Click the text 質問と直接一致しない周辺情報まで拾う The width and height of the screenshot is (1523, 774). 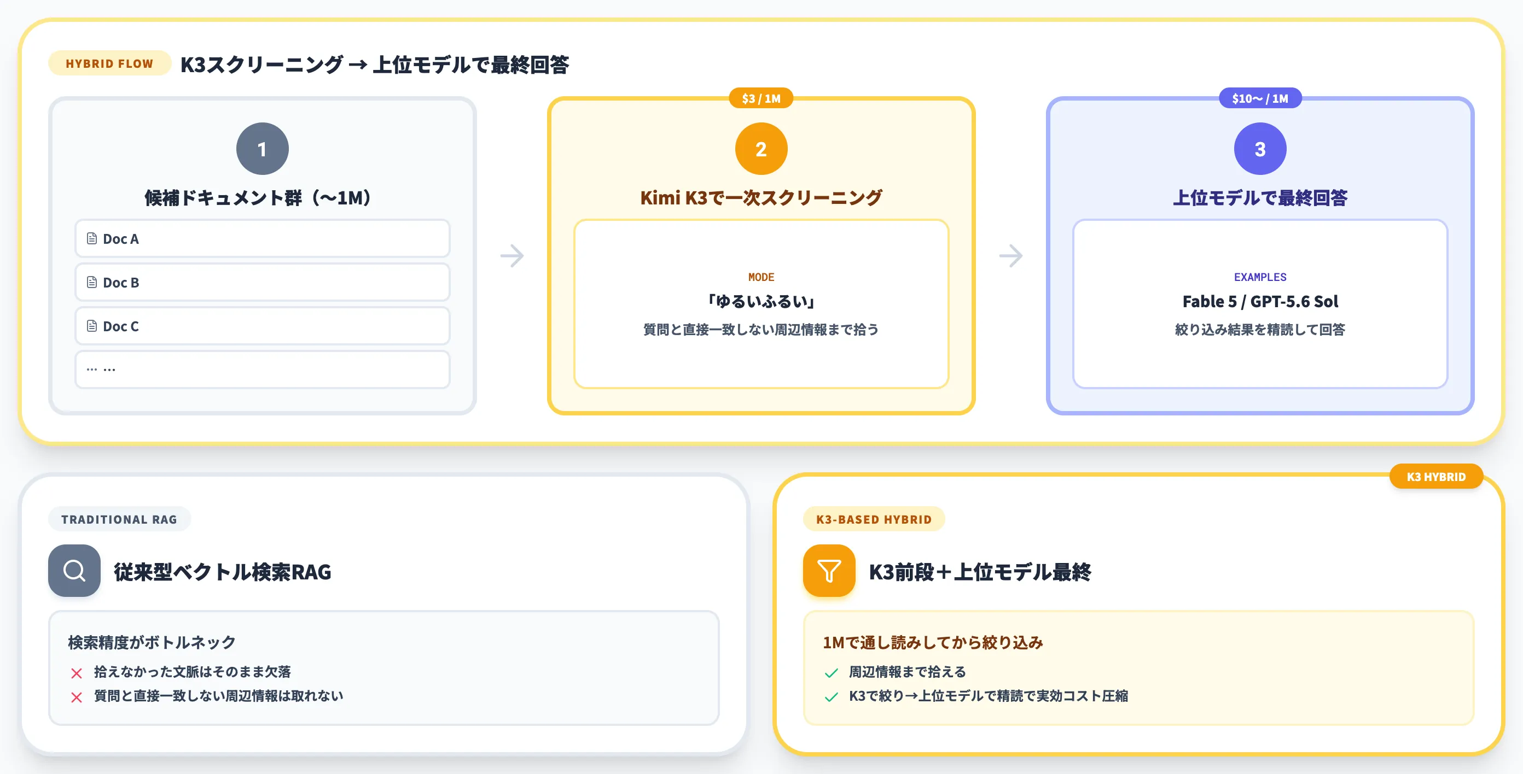(x=761, y=329)
